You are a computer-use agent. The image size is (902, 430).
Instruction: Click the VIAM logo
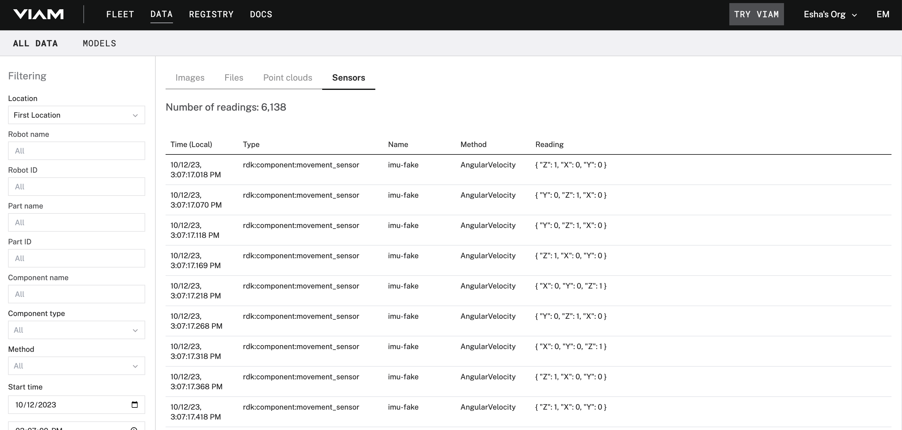[x=39, y=14]
